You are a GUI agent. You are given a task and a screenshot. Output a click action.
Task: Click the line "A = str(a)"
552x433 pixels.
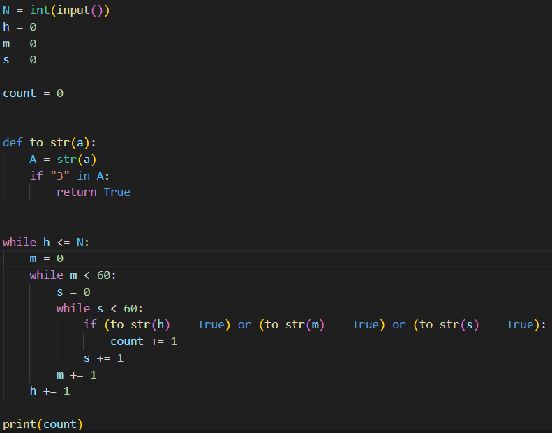pos(63,160)
